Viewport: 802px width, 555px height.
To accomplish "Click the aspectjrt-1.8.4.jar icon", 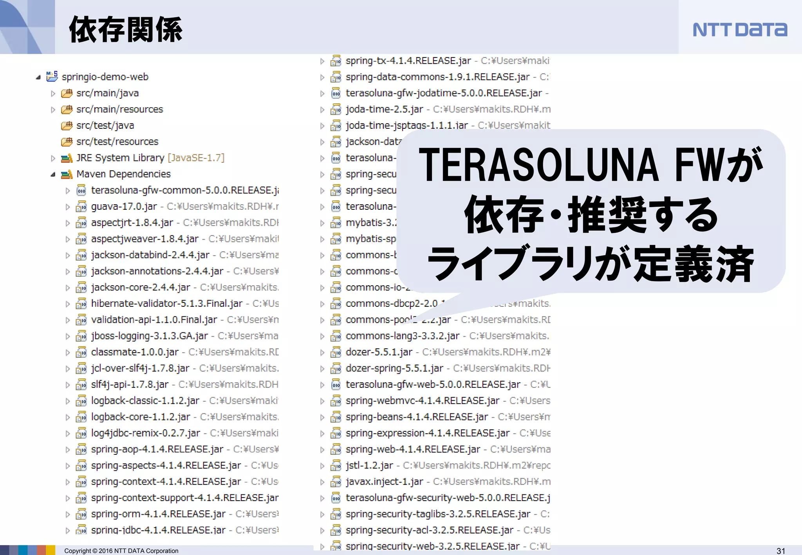I will [81, 223].
